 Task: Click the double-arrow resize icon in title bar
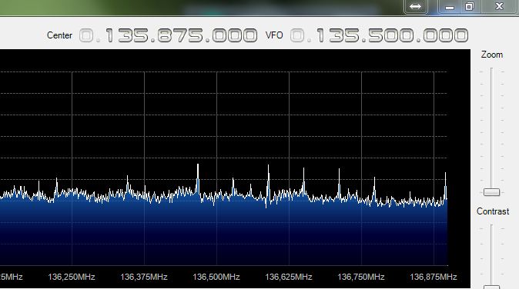(x=415, y=7)
